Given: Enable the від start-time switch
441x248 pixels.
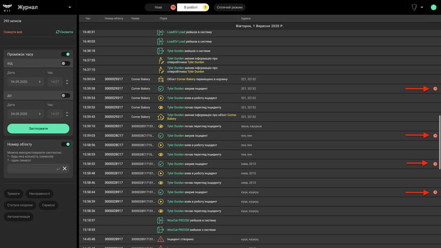Looking at the screenshot, I should (66, 63).
